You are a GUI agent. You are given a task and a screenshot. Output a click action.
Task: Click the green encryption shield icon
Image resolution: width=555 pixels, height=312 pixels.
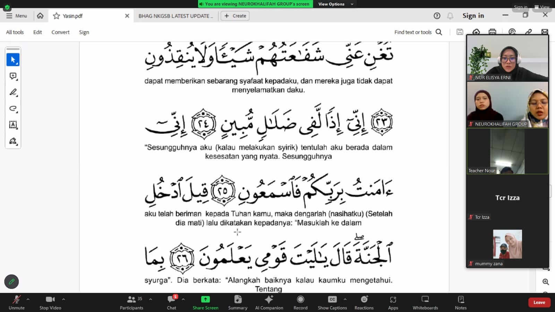7,7
